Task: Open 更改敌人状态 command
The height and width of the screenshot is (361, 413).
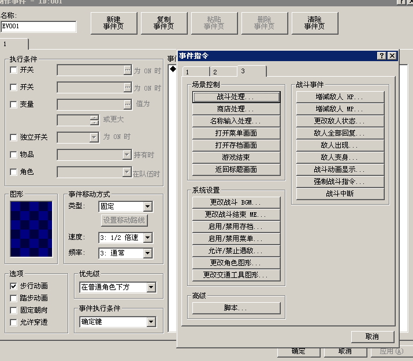Action: click(340, 121)
